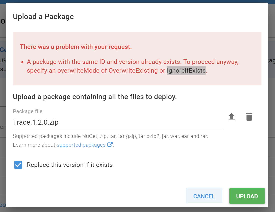Click the highlighted IgnoreIfExists text

(186, 70)
